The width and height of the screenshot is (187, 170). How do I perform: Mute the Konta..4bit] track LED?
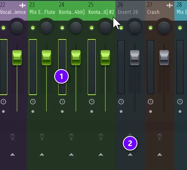coord(62,28)
